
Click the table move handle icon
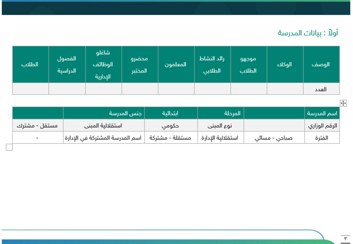(x=343, y=102)
